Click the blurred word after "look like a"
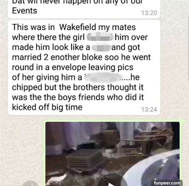Viewport: 189px width, 186px height. coord(101,47)
